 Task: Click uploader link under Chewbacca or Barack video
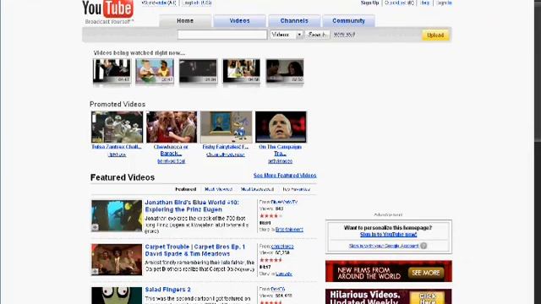point(171,161)
